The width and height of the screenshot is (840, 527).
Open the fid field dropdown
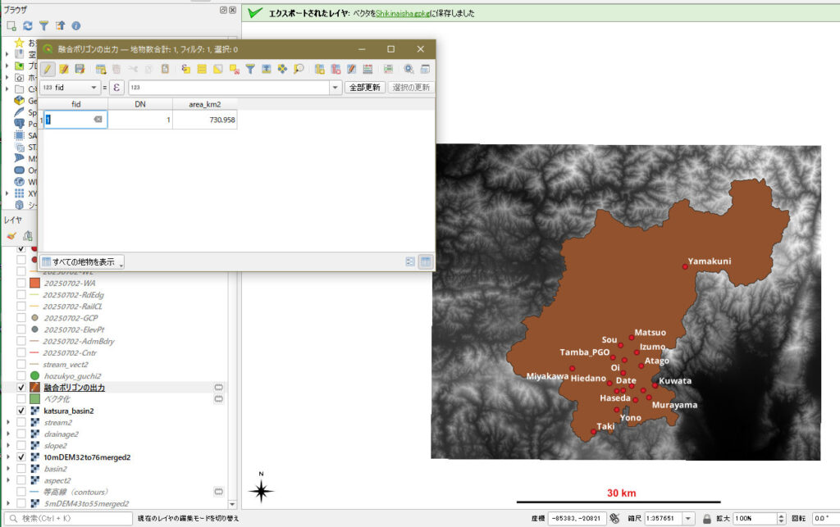coord(95,88)
